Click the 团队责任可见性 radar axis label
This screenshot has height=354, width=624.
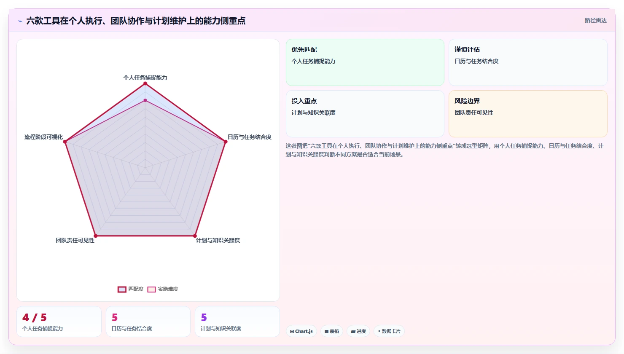pos(75,240)
